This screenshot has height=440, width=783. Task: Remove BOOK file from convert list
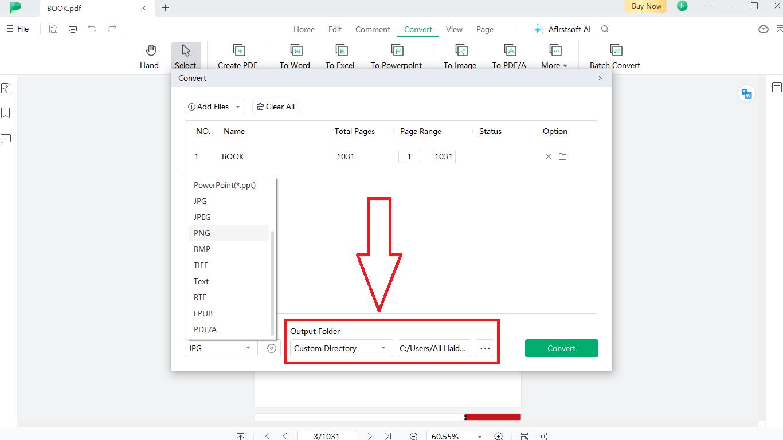[549, 156]
